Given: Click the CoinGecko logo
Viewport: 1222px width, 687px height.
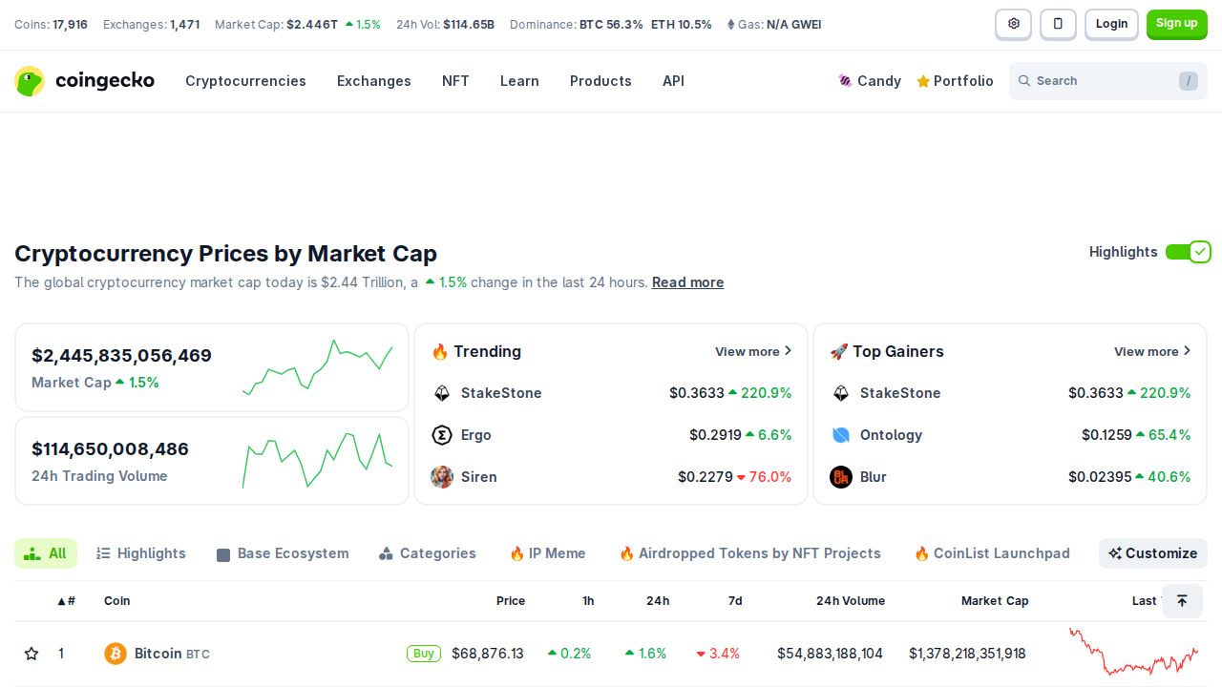Looking at the screenshot, I should [x=84, y=81].
